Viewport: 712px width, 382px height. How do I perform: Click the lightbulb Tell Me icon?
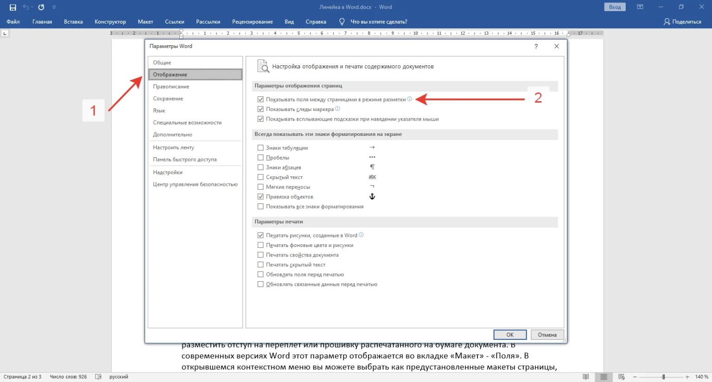coord(342,22)
